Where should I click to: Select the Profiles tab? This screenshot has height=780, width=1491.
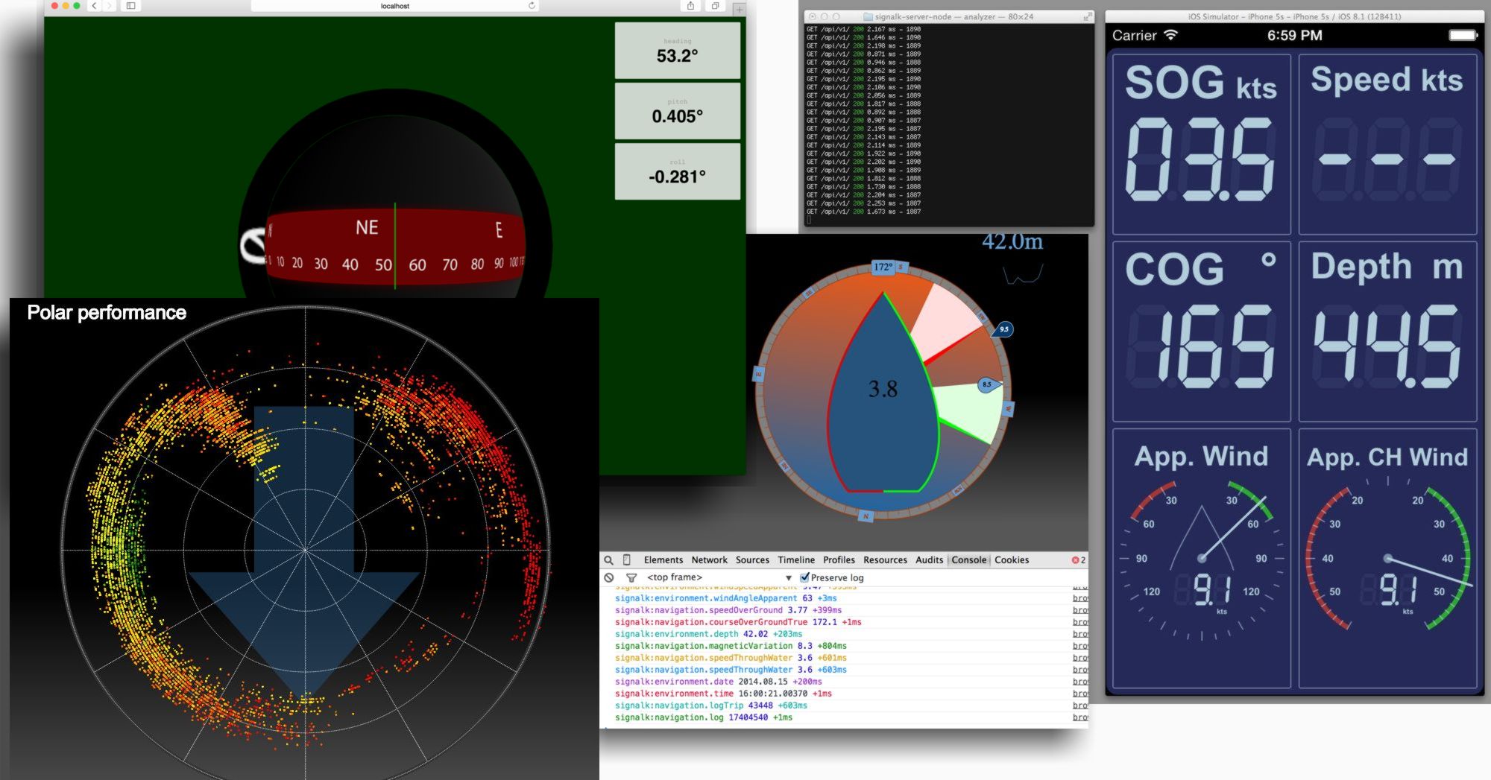pyautogui.click(x=839, y=560)
